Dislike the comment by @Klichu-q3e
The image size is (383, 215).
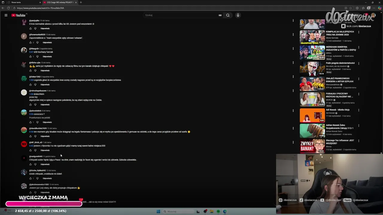pos(35,71)
